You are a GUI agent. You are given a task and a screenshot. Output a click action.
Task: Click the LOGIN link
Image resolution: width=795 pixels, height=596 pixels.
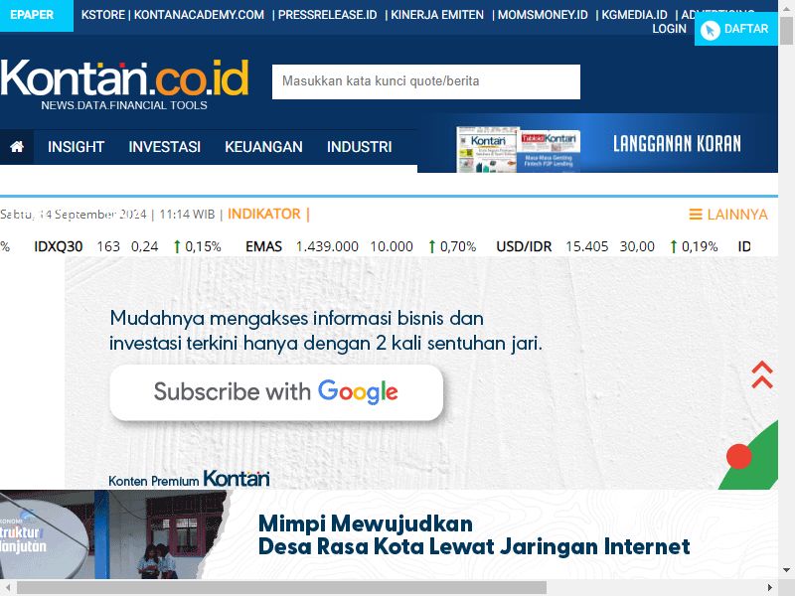pyautogui.click(x=669, y=29)
